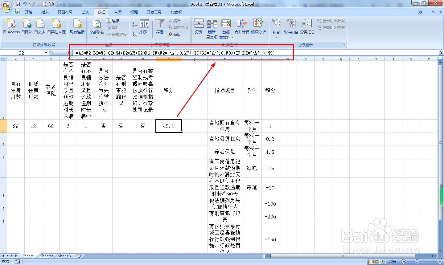Screen dimensions: 444x265
Task: Import data from text (自文本)
Action: (x=40, y=26)
